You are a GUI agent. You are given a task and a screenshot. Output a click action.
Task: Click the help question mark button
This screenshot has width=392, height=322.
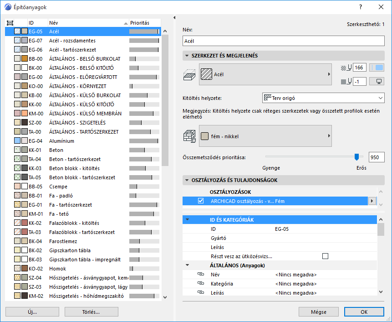361,7
